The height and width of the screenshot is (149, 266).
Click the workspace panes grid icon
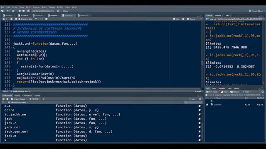[58, 11]
